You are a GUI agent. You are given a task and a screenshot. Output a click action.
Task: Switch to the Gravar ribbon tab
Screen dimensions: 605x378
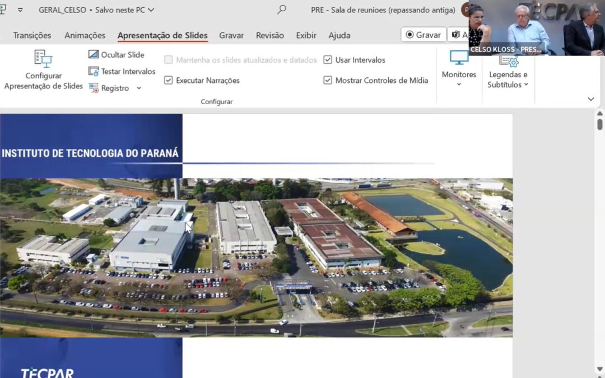coord(231,35)
